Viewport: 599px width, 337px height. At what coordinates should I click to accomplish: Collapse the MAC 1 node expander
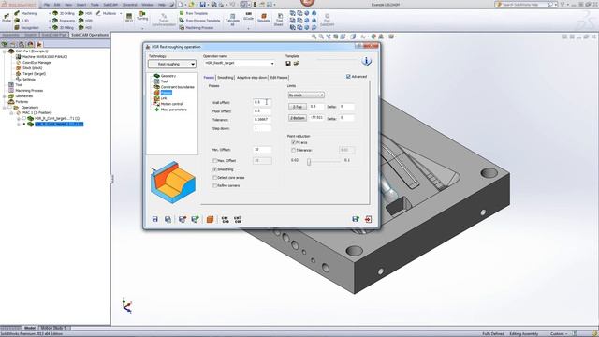[x=11, y=113]
